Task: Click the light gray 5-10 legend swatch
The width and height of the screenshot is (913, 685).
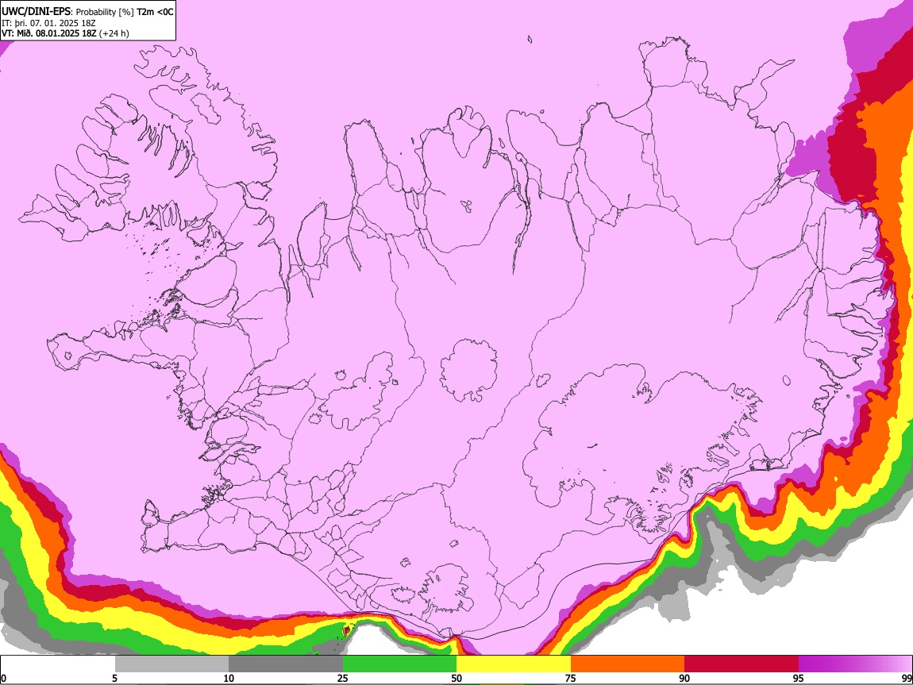Action: coord(171,664)
